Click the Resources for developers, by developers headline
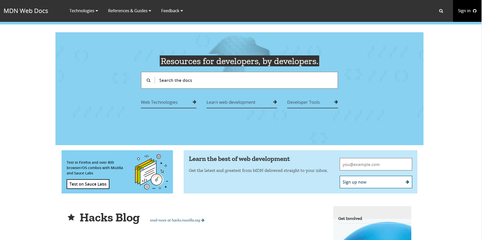Viewport: 482px width, 240px height. (x=239, y=61)
